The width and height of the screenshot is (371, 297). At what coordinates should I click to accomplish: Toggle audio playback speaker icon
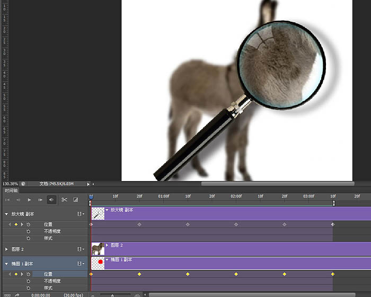click(51, 200)
